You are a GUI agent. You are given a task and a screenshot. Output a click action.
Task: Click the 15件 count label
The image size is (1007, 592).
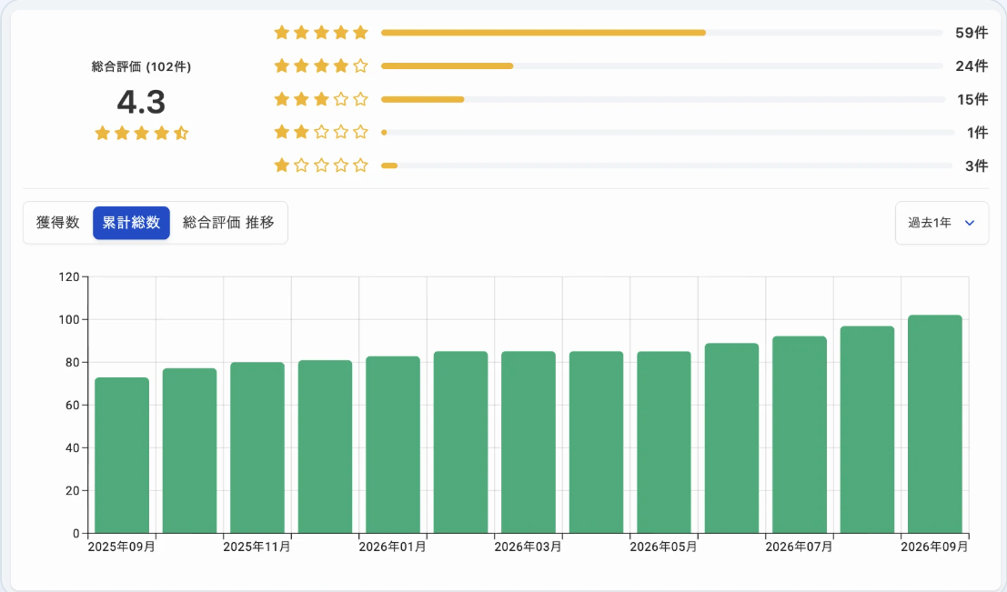point(972,99)
